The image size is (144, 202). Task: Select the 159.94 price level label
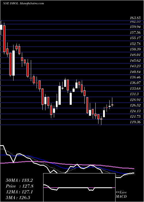pos(135,27)
